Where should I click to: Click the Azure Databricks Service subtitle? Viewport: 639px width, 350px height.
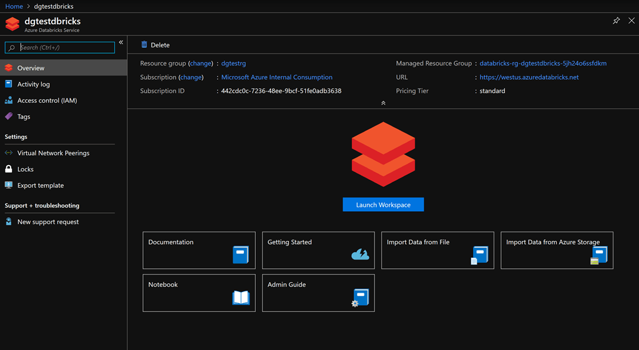52,30
